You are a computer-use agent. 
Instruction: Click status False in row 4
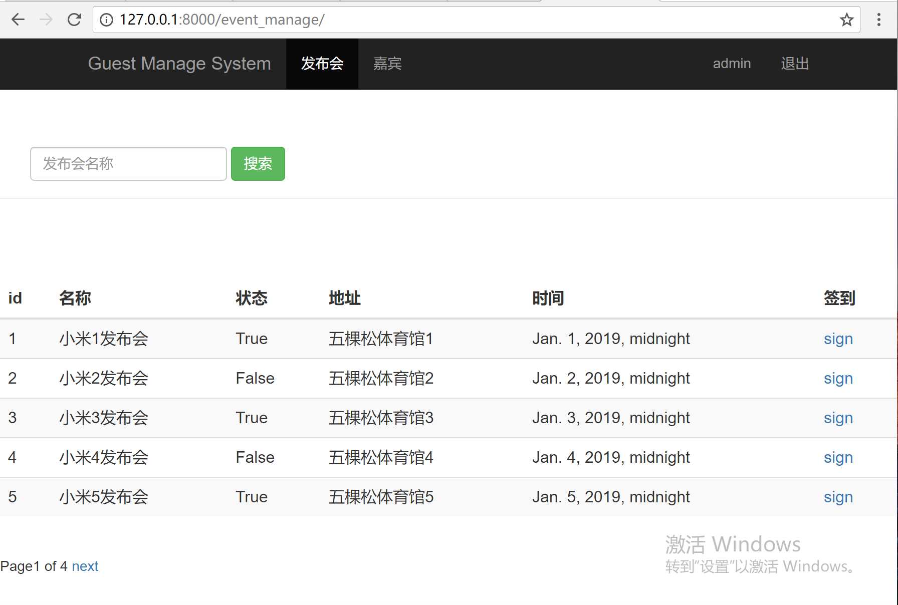click(x=255, y=458)
